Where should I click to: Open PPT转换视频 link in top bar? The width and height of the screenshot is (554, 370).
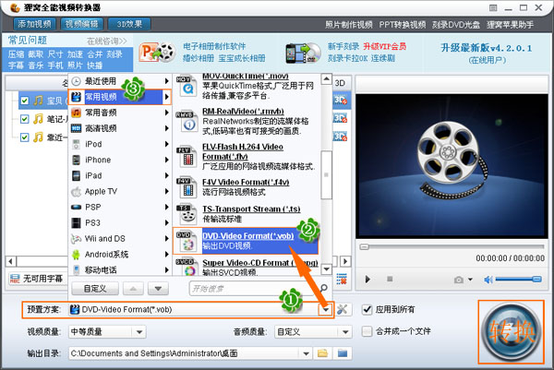pos(403,25)
